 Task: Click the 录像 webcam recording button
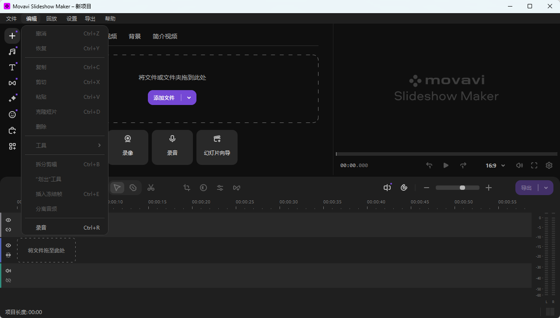(128, 147)
